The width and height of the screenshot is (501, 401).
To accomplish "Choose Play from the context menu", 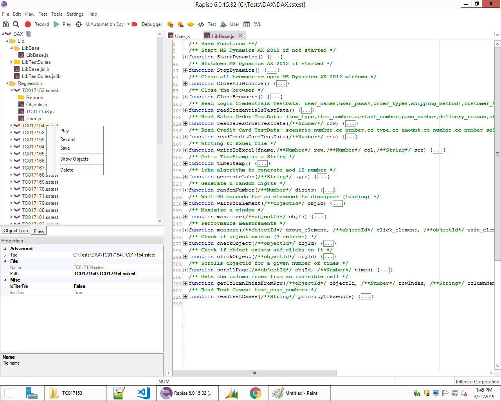I will click(65, 131).
